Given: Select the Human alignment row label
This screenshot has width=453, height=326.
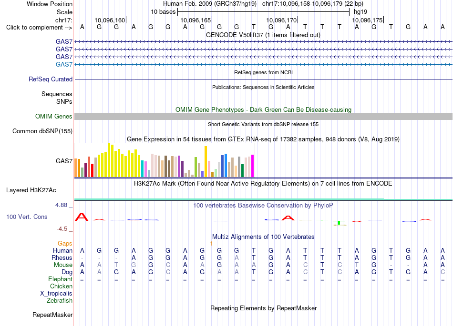Looking at the screenshot, I should pos(62,251).
